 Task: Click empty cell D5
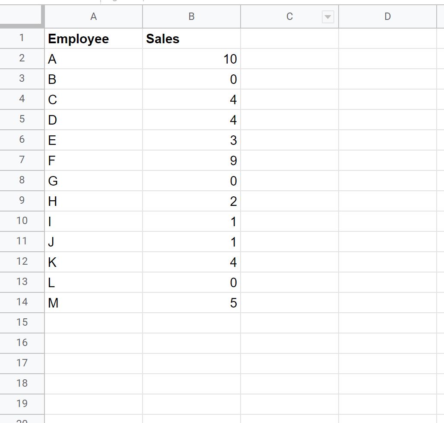[387, 120]
